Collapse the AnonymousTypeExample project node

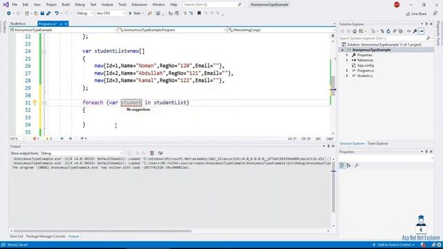pos(343,50)
